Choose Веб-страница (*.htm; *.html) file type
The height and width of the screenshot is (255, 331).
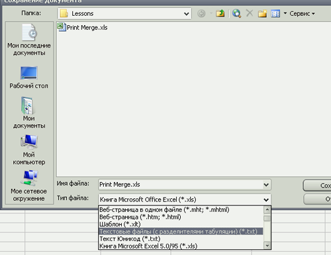[x=181, y=217]
